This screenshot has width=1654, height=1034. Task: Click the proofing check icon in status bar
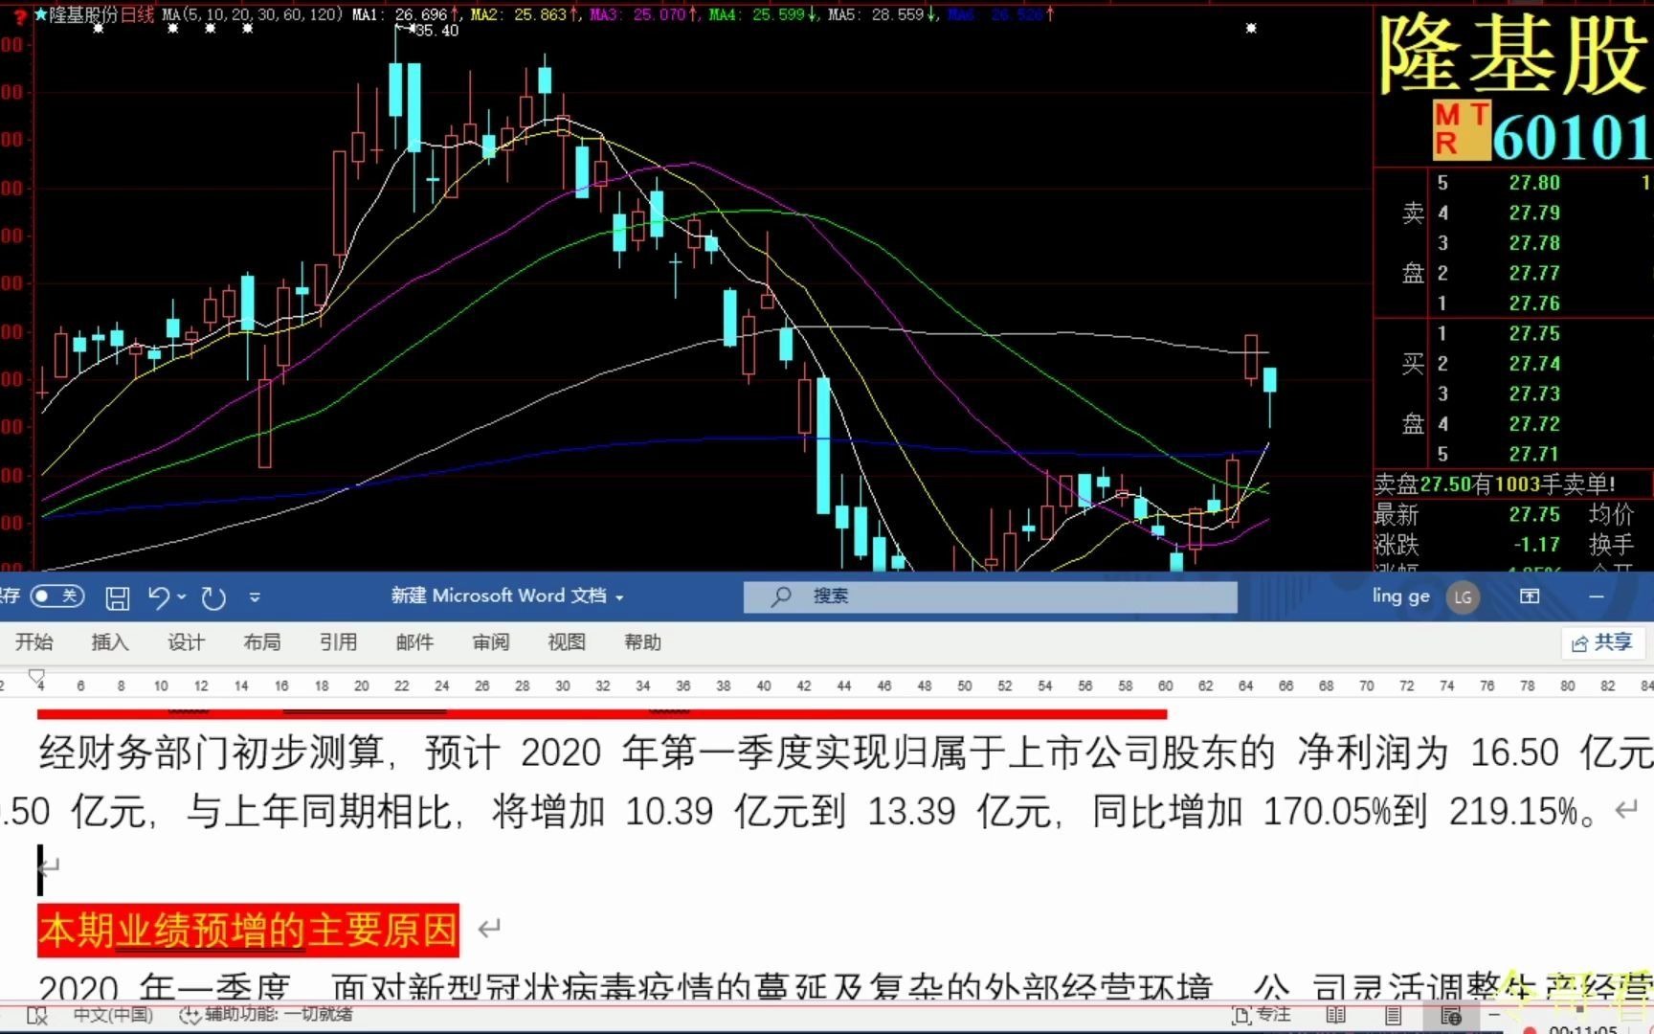(36, 1016)
